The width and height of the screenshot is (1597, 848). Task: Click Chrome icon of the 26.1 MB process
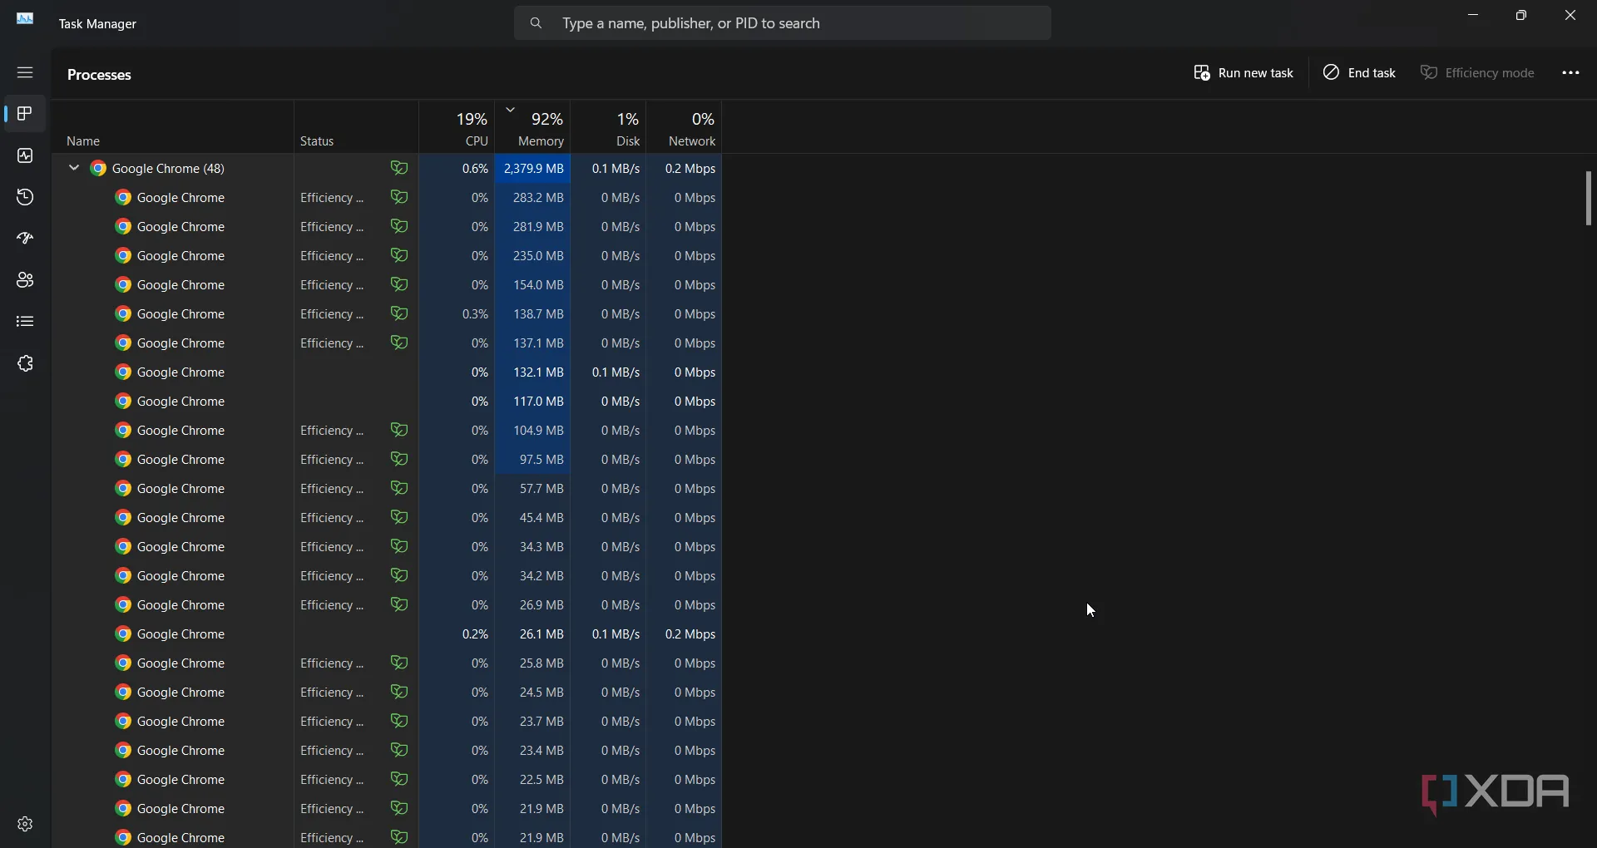123,634
